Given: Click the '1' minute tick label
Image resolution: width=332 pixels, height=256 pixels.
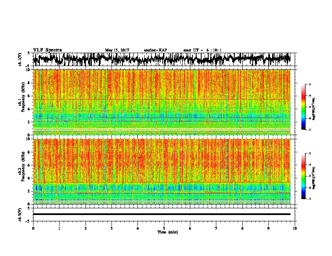Looking at the screenshot, I should click(59, 228).
